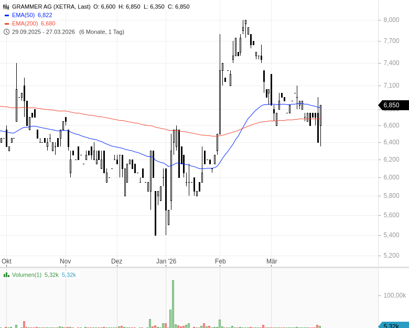Click the 100,00k label on the volume axis
The image size is (409, 328).
394,296
